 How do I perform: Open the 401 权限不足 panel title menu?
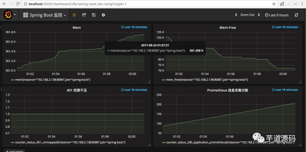click(x=77, y=90)
